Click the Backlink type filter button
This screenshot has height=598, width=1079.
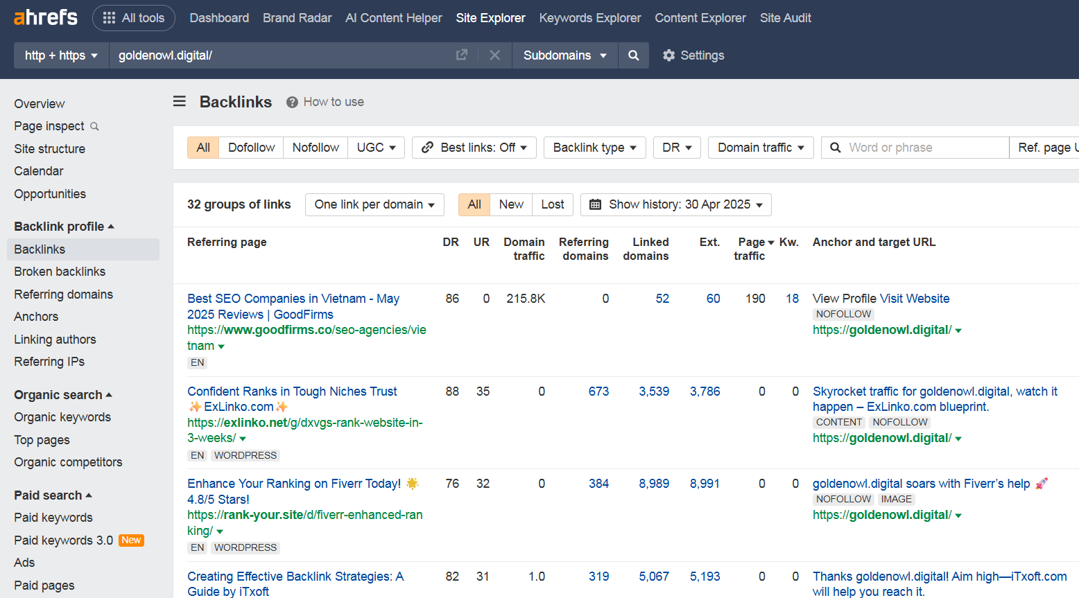[594, 148]
